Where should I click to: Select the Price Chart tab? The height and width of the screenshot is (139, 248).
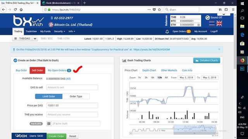point(131,70)
